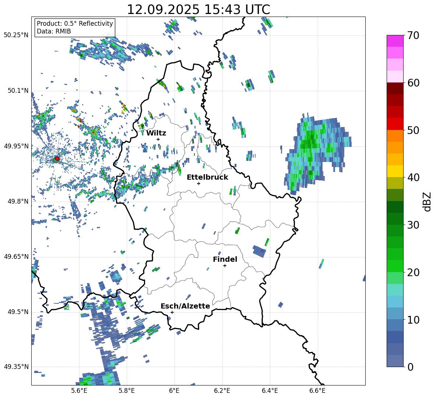Click the Findel station cross marker
Image resolution: width=436 pixels, height=398 pixels.
click(225, 266)
